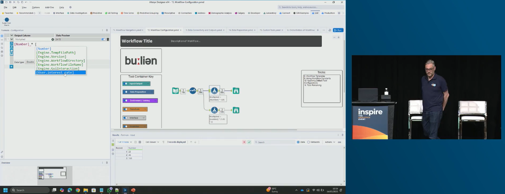Screen dimensions: 505x194
Task: Click the Super Cool Macro tool icon
Action: click(7, 20)
